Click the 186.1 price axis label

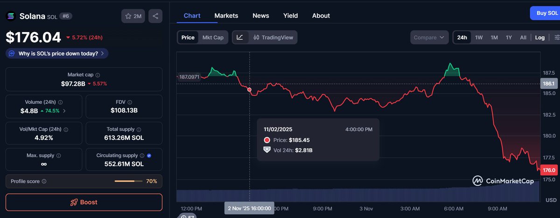(x=548, y=84)
